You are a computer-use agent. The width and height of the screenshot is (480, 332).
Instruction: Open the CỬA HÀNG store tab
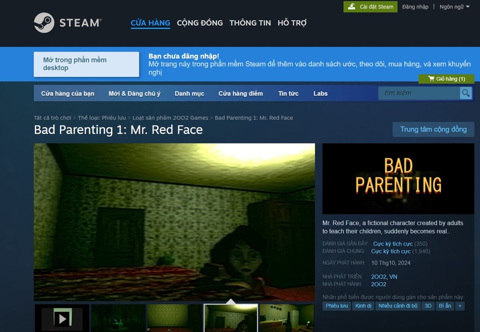(x=151, y=23)
